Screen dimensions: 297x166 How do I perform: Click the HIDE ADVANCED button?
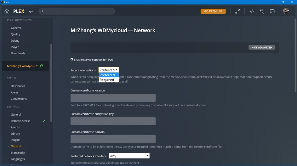tap(262, 48)
